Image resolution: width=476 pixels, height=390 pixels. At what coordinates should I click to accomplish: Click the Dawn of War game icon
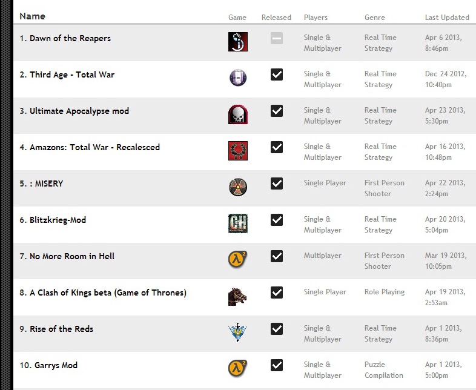coord(237,42)
